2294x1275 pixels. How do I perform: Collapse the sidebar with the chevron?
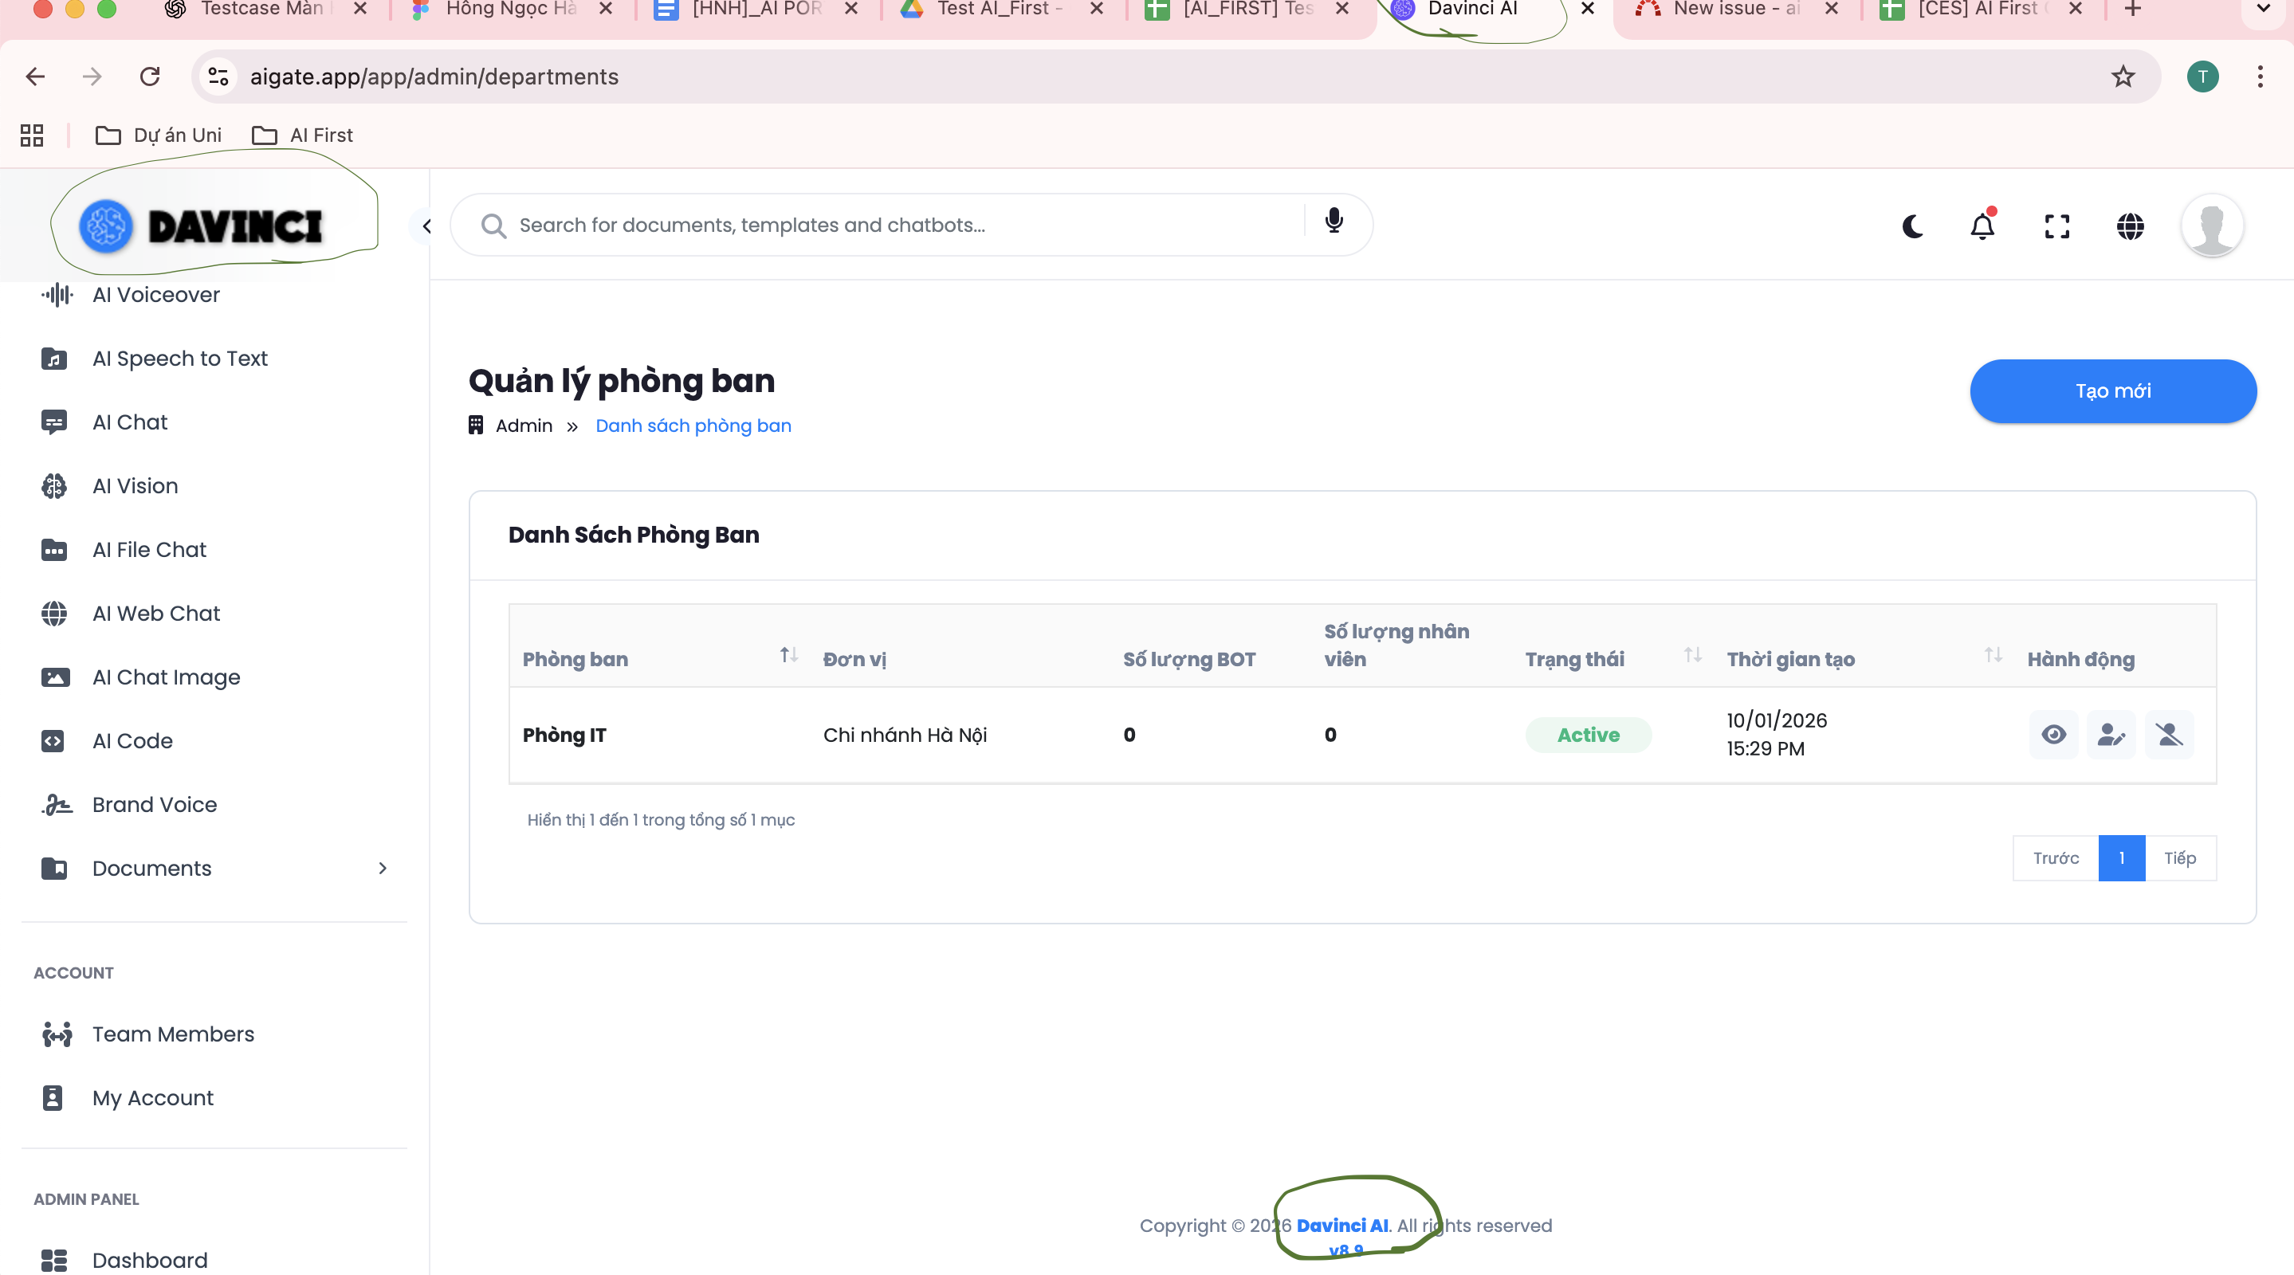pos(426,226)
